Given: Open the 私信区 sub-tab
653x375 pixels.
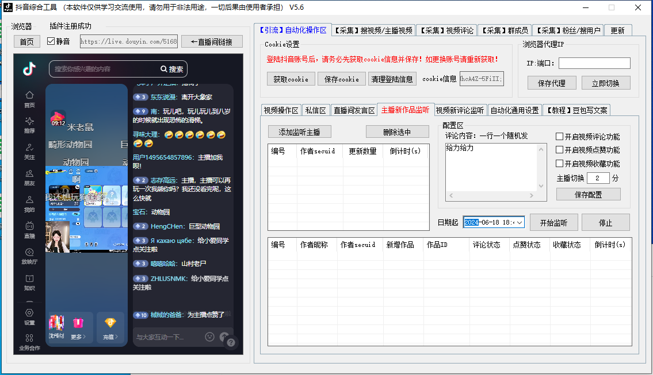Looking at the screenshot, I should coord(315,110).
